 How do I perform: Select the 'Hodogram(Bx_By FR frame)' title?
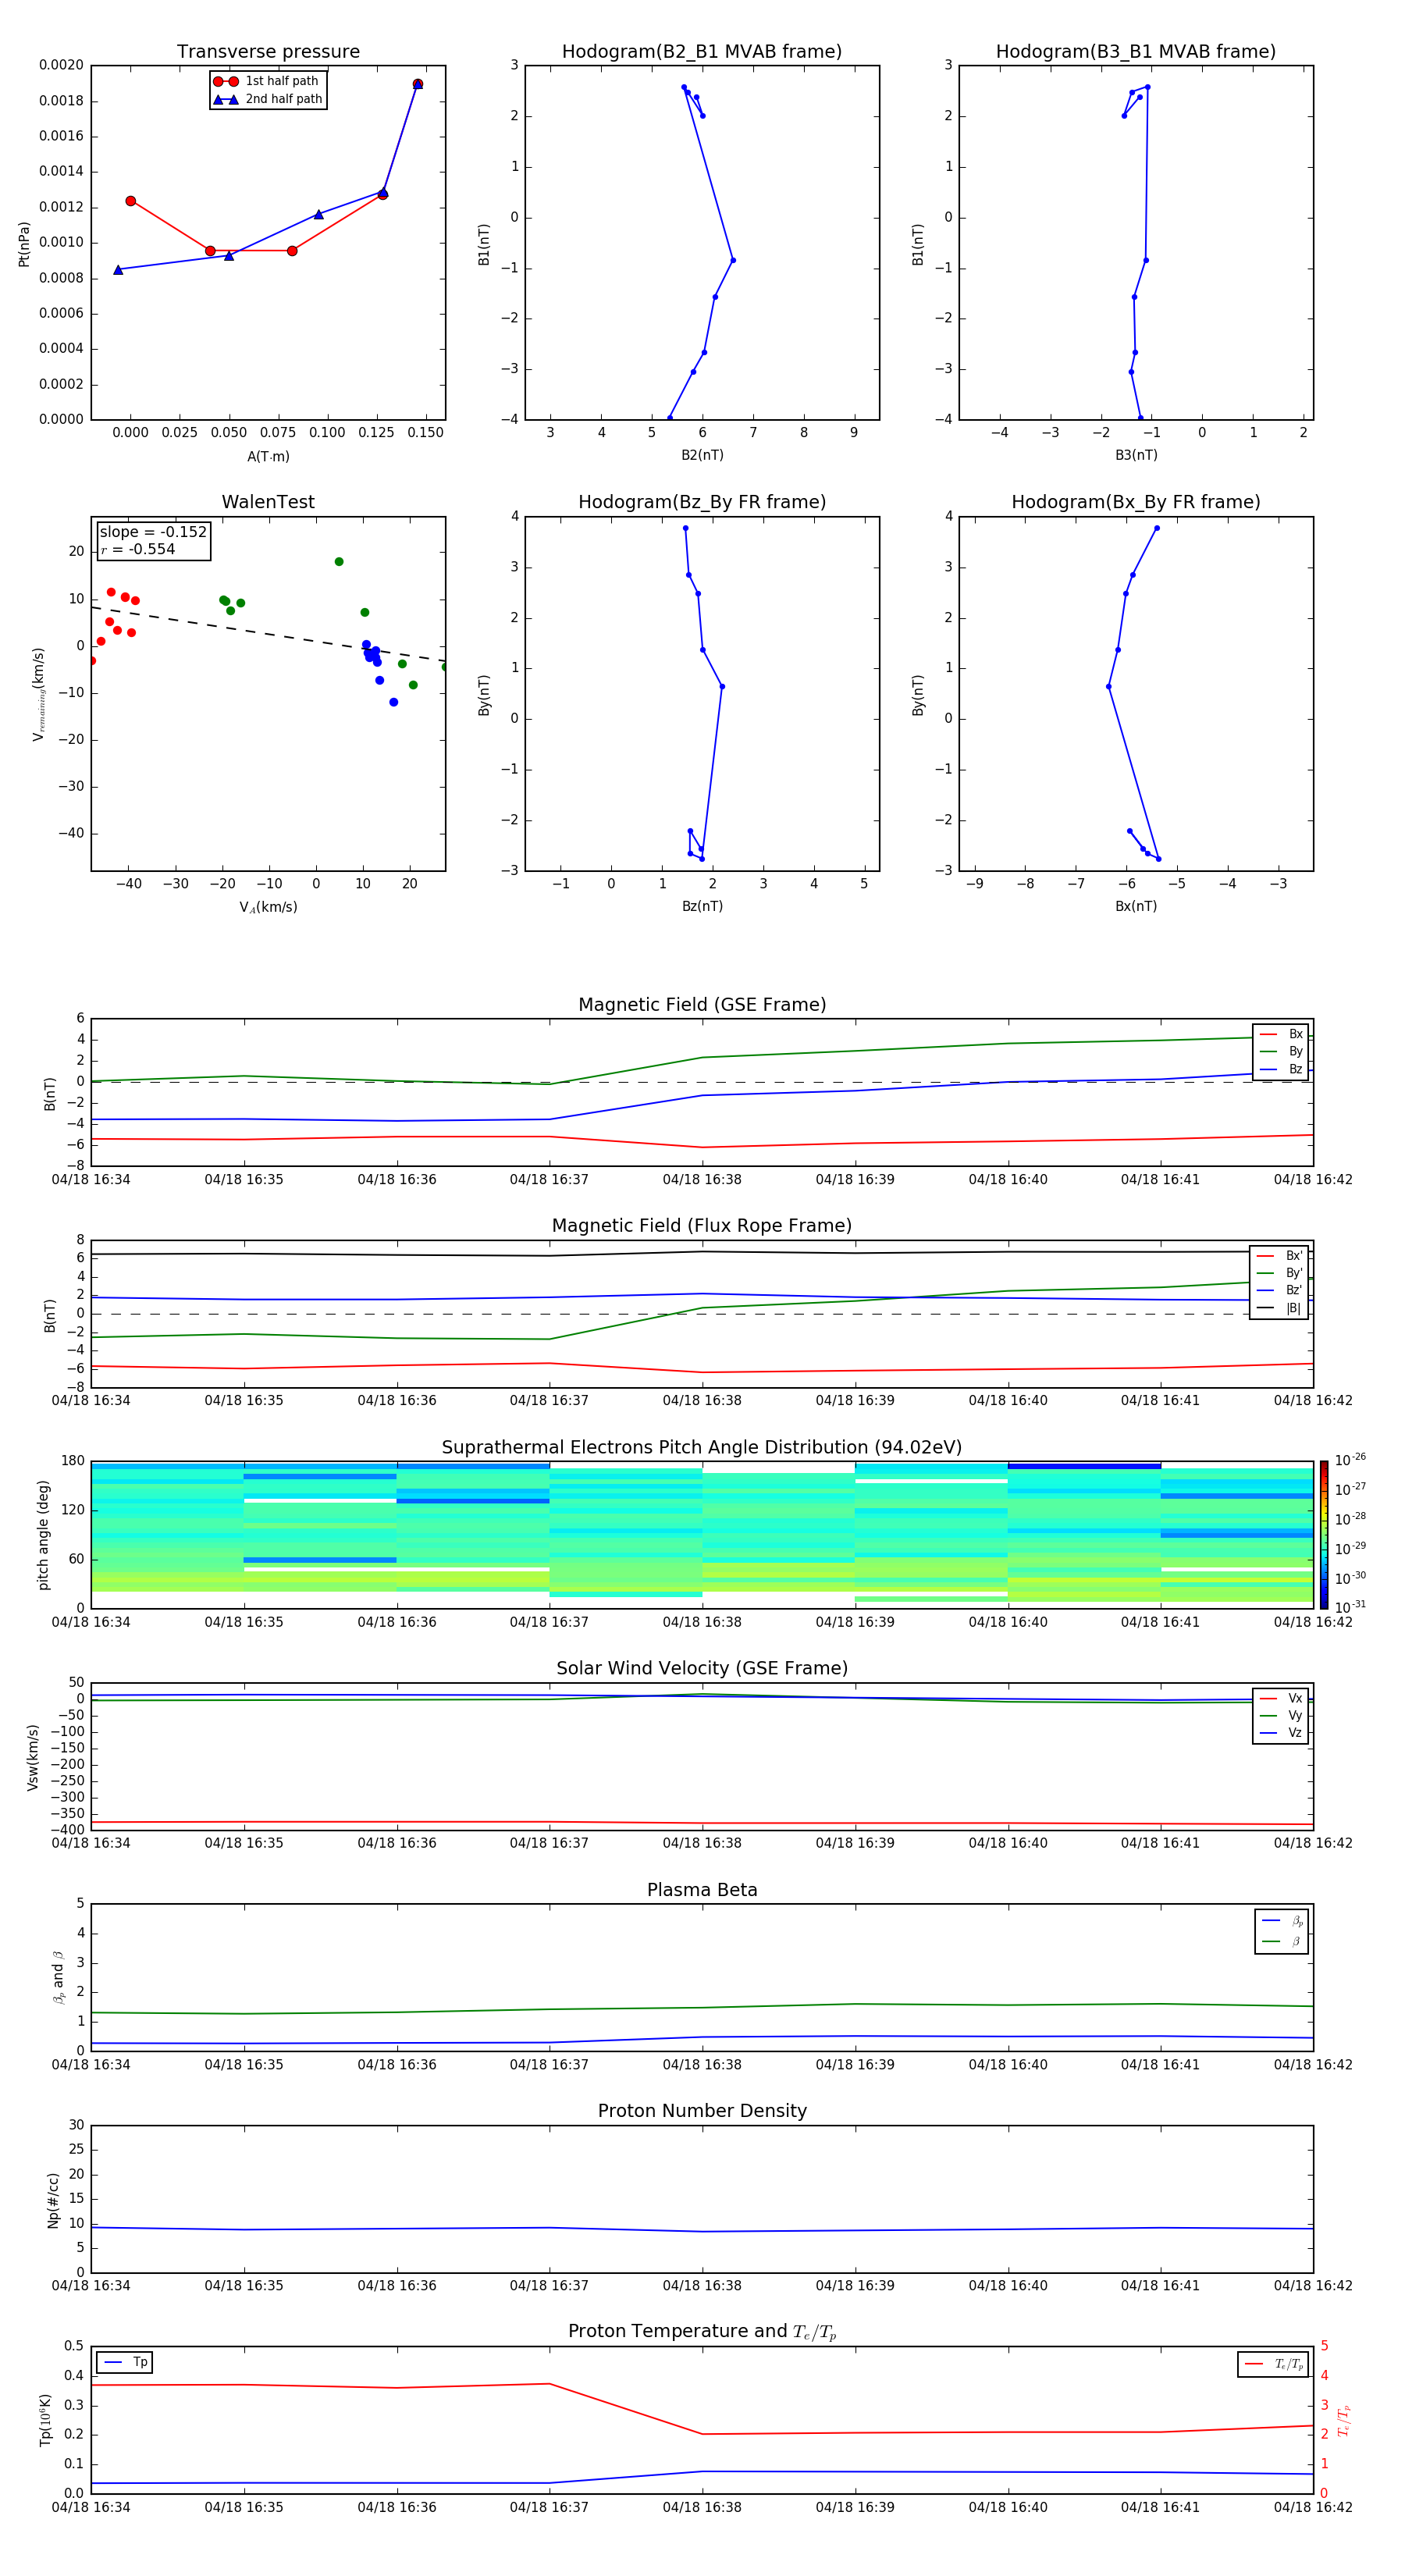pos(1136,502)
